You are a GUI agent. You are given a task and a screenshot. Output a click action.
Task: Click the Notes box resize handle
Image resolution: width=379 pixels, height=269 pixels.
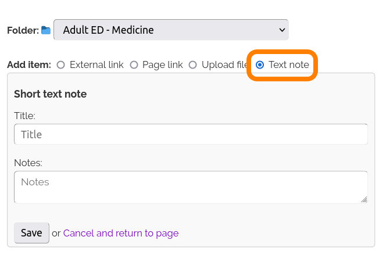364,199
